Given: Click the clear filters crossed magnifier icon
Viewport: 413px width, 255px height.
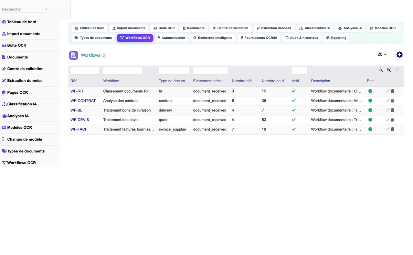Looking at the screenshot, I should point(389,70).
